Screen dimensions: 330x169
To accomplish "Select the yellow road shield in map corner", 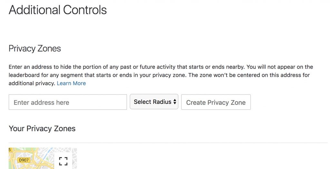I will tap(10, 150).
